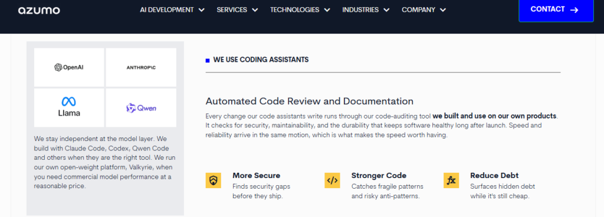The image size is (604, 217).
Task: Select the Qwen logo tile
Action: [141, 108]
